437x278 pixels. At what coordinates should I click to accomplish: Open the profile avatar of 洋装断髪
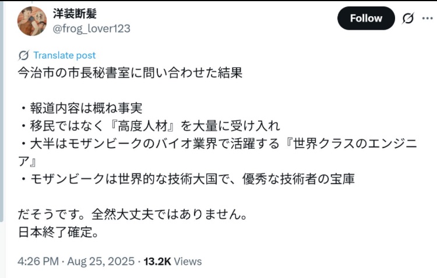32,21
